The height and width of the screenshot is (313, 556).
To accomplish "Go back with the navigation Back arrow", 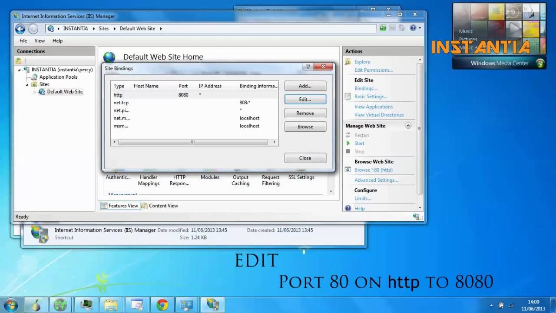I will coord(20,29).
